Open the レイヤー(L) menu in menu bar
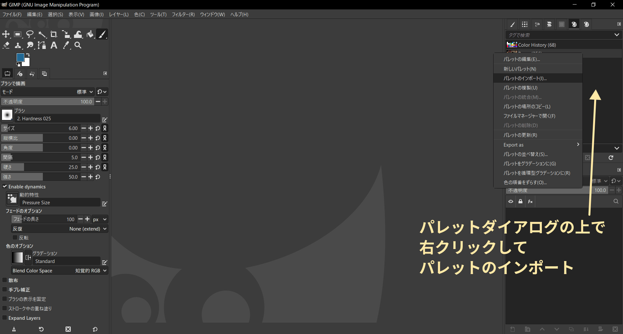623x334 pixels. (x=119, y=15)
